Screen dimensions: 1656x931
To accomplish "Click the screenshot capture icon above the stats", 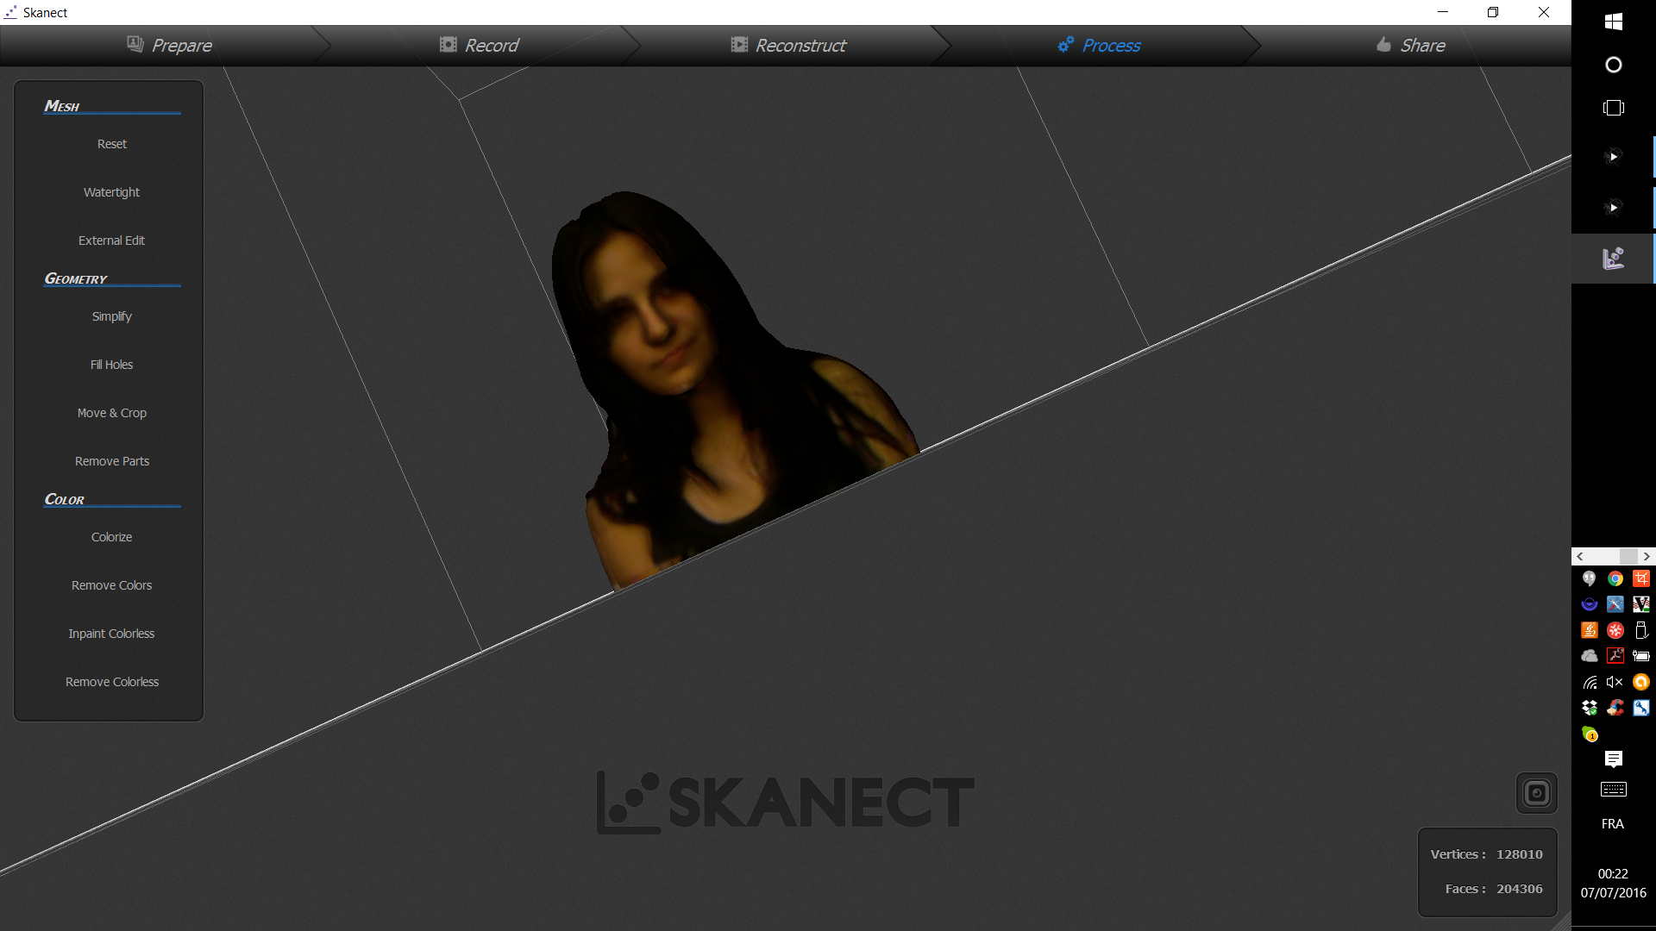I will tap(1536, 793).
